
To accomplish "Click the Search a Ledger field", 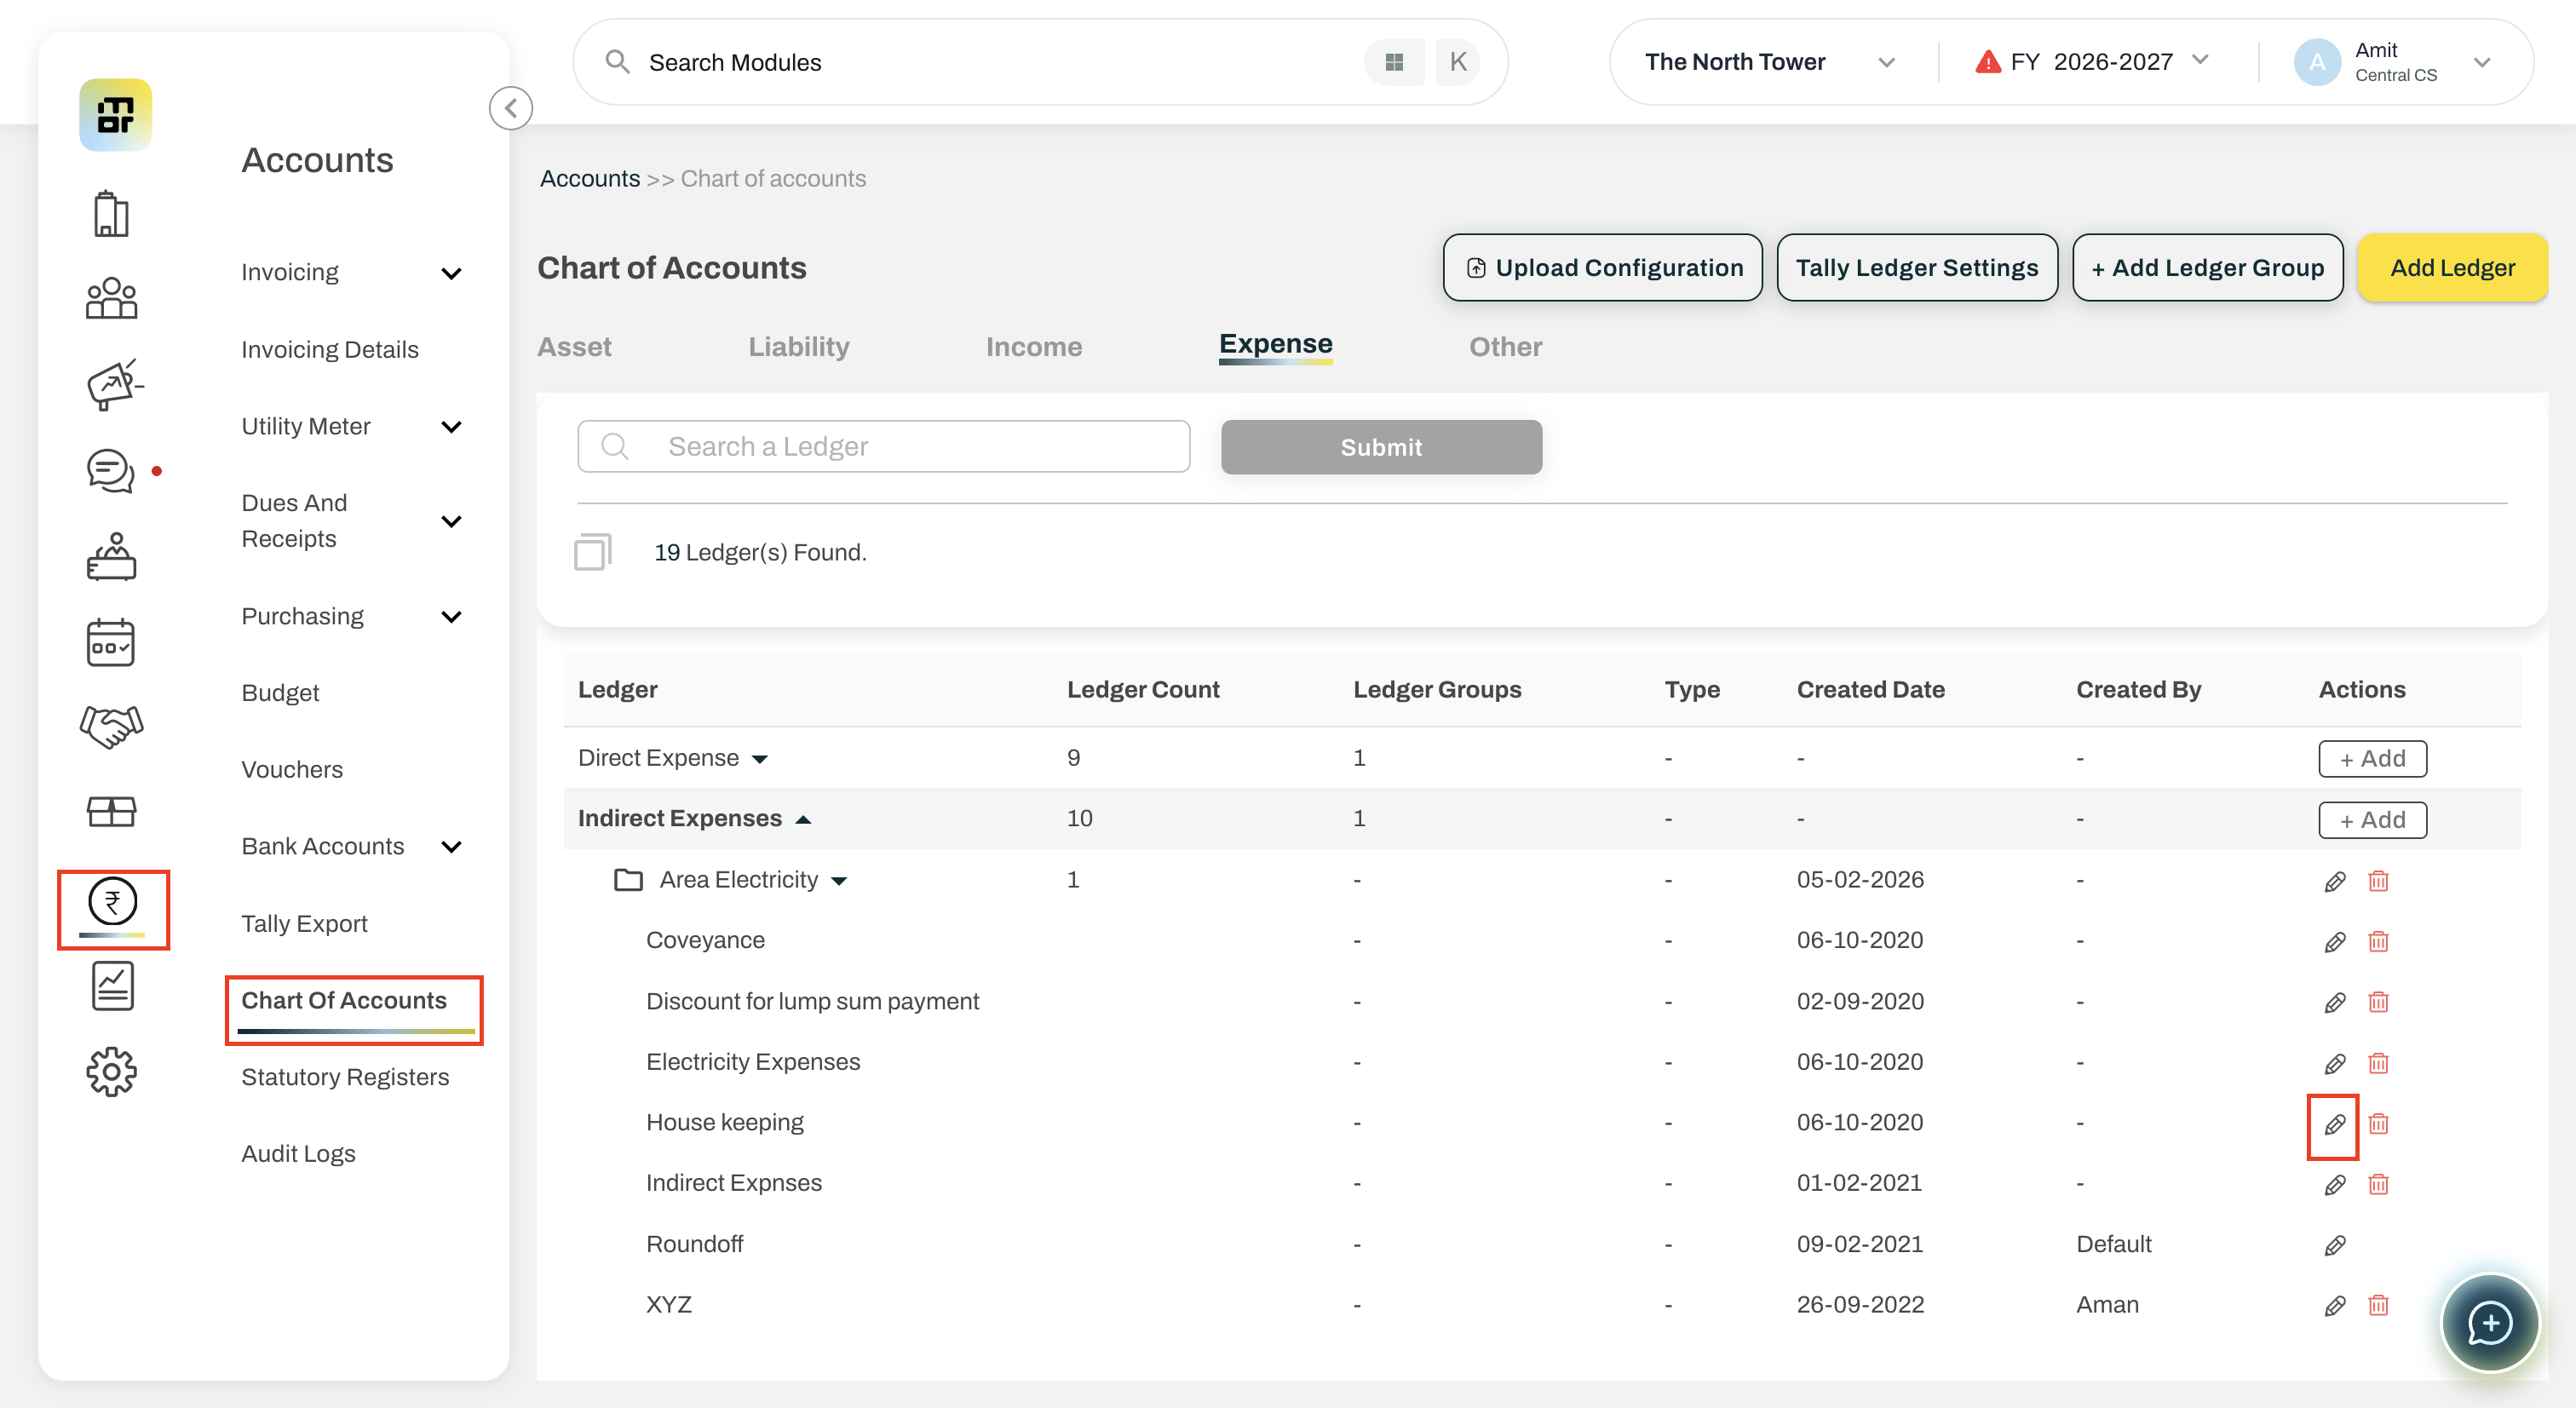I will coord(883,446).
